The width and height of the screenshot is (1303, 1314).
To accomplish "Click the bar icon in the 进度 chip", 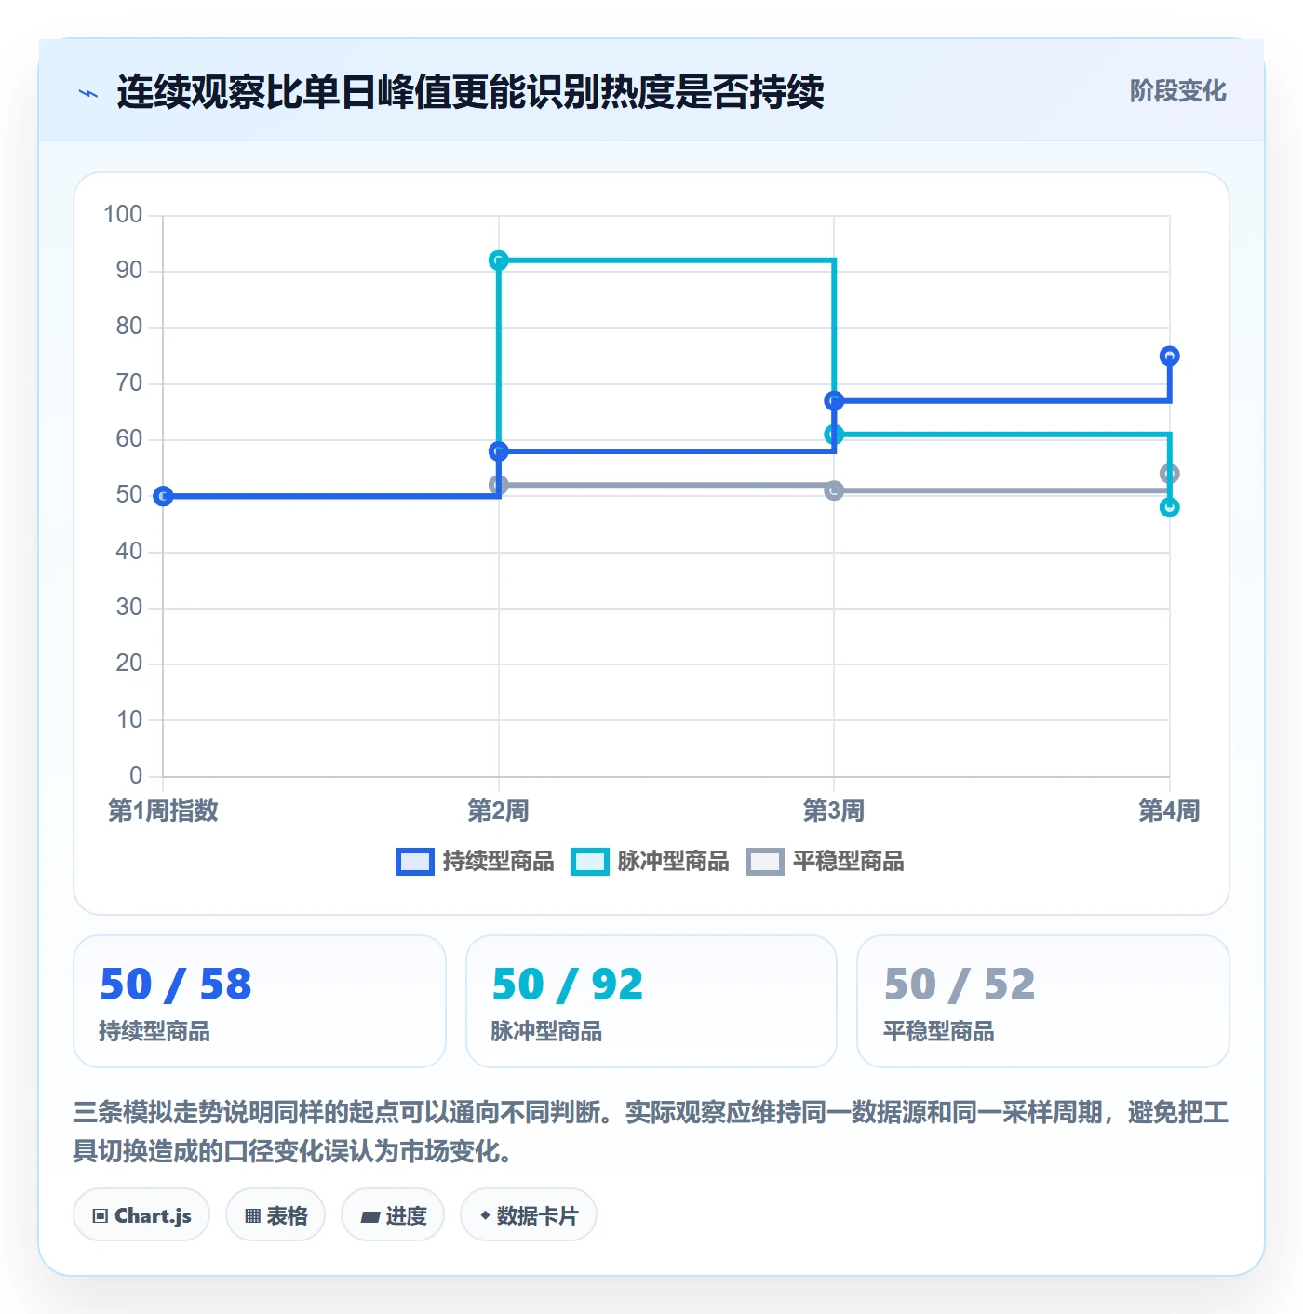I will (x=369, y=1217).
